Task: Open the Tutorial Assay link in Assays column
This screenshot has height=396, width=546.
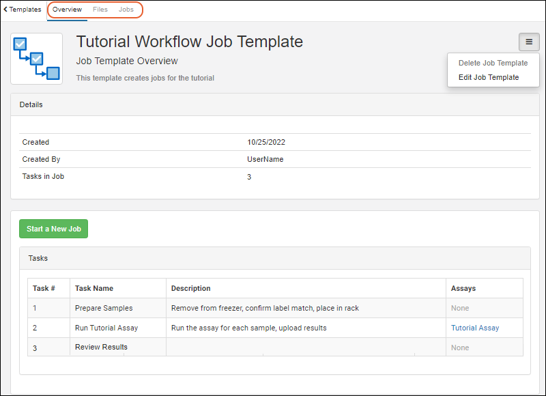Action: pos(475,328)
